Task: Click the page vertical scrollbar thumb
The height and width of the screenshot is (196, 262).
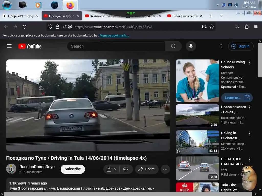Action: [x=260, y=60]
